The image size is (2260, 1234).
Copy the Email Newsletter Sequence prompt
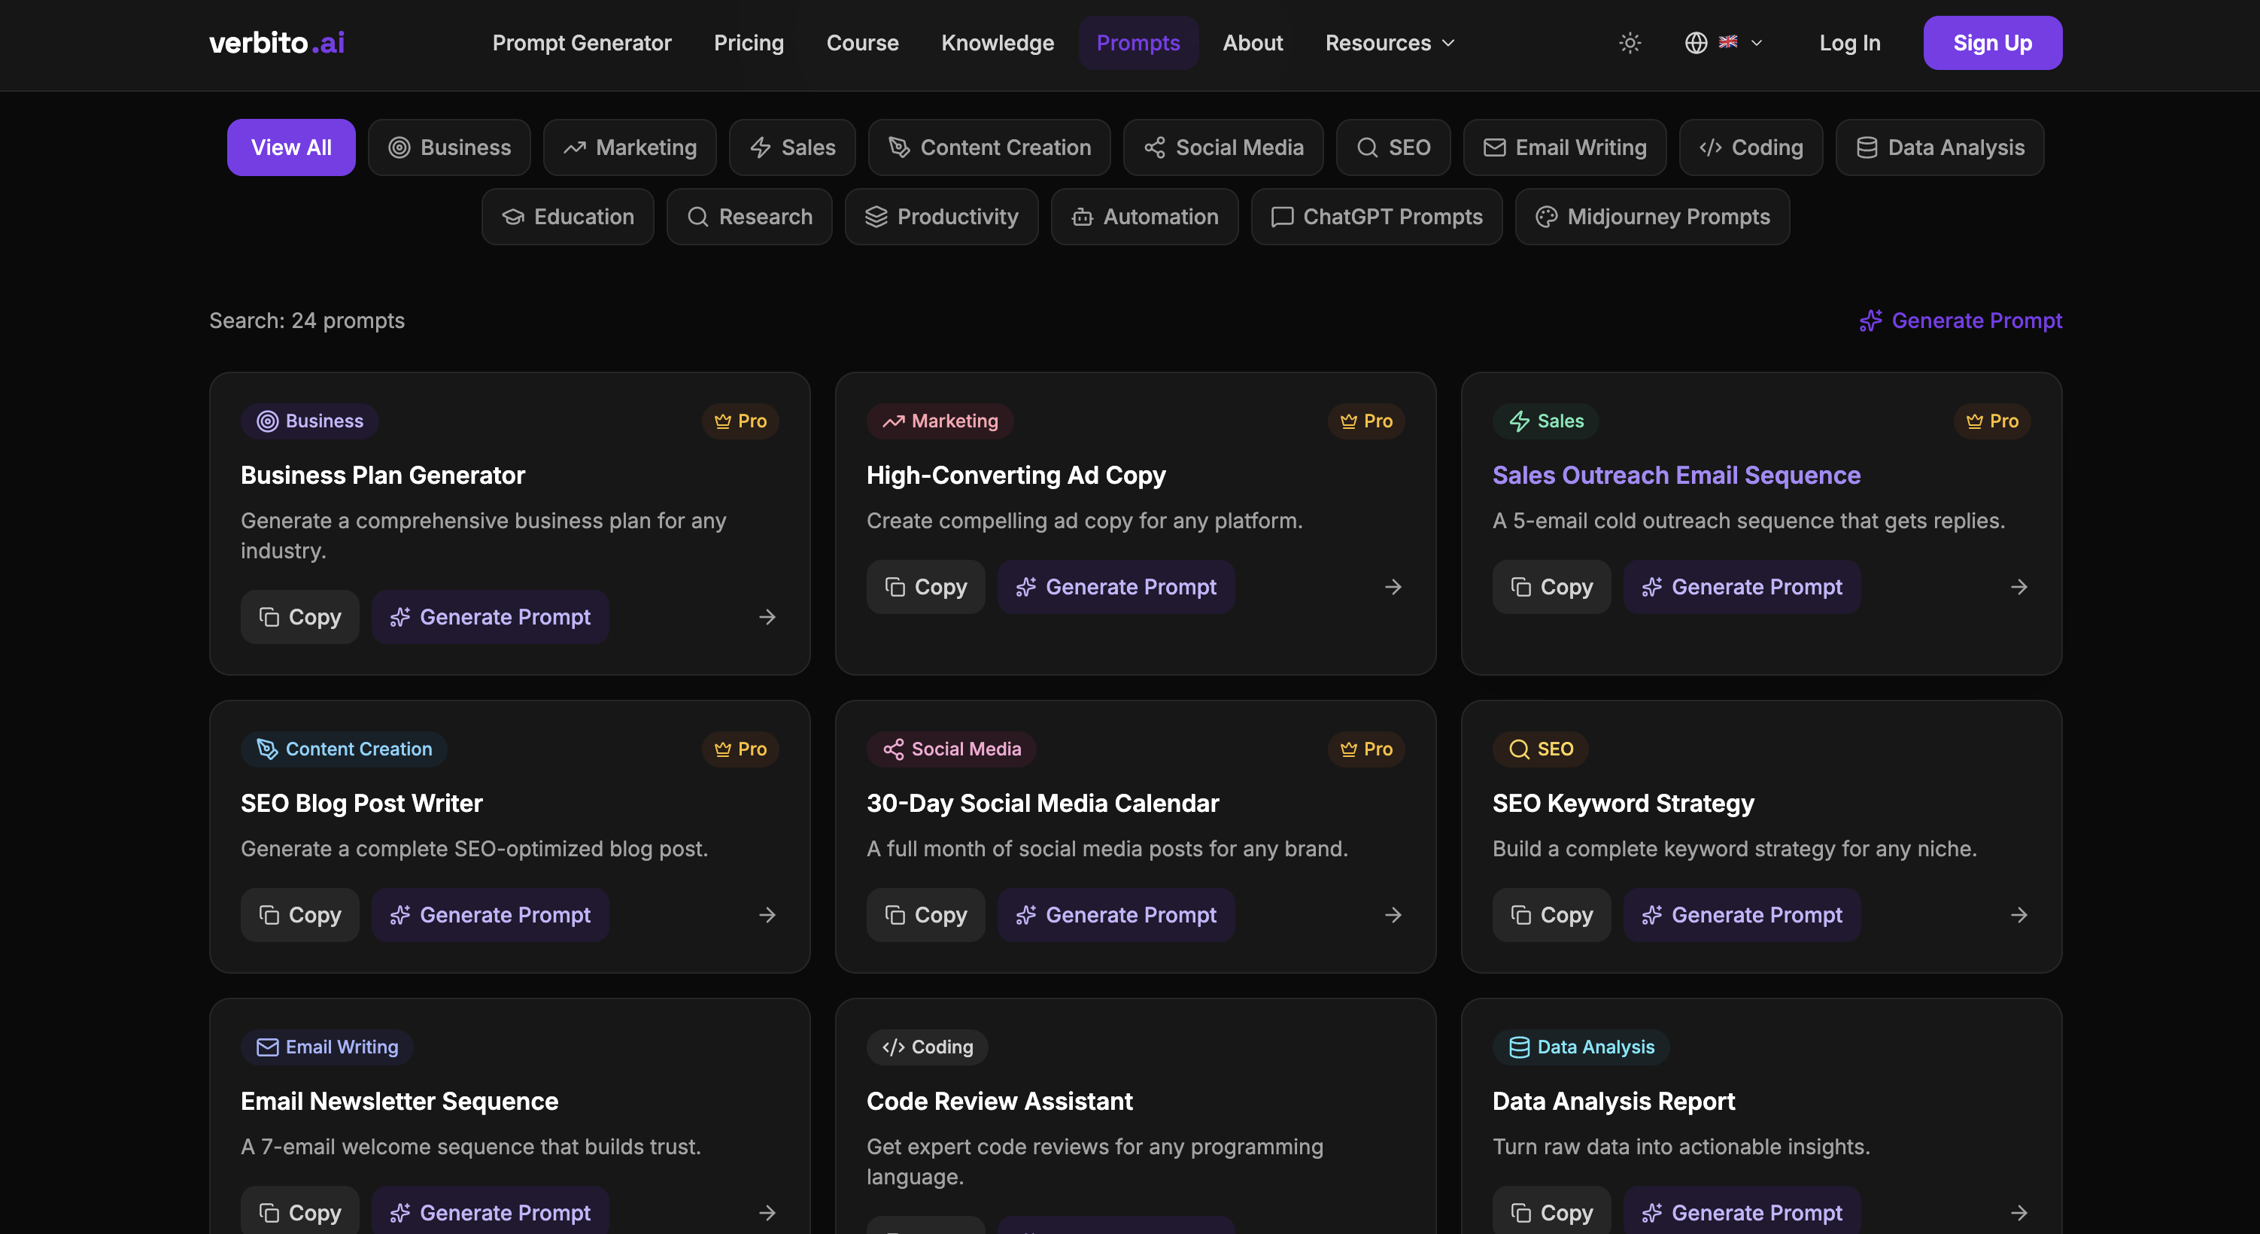click(x=300, y=1213)
